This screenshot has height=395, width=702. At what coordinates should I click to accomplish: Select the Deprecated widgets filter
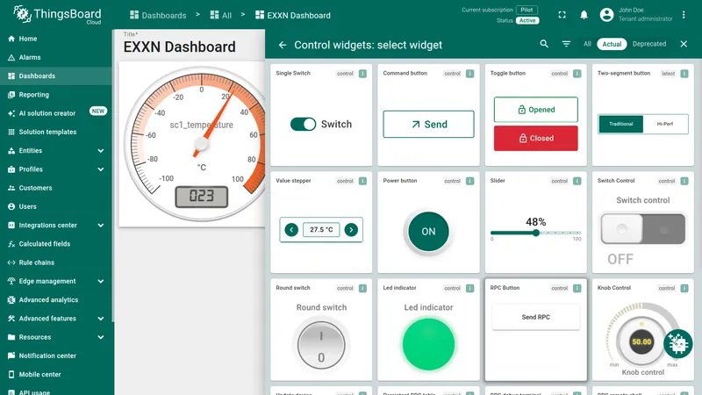[x=649, y=44]
